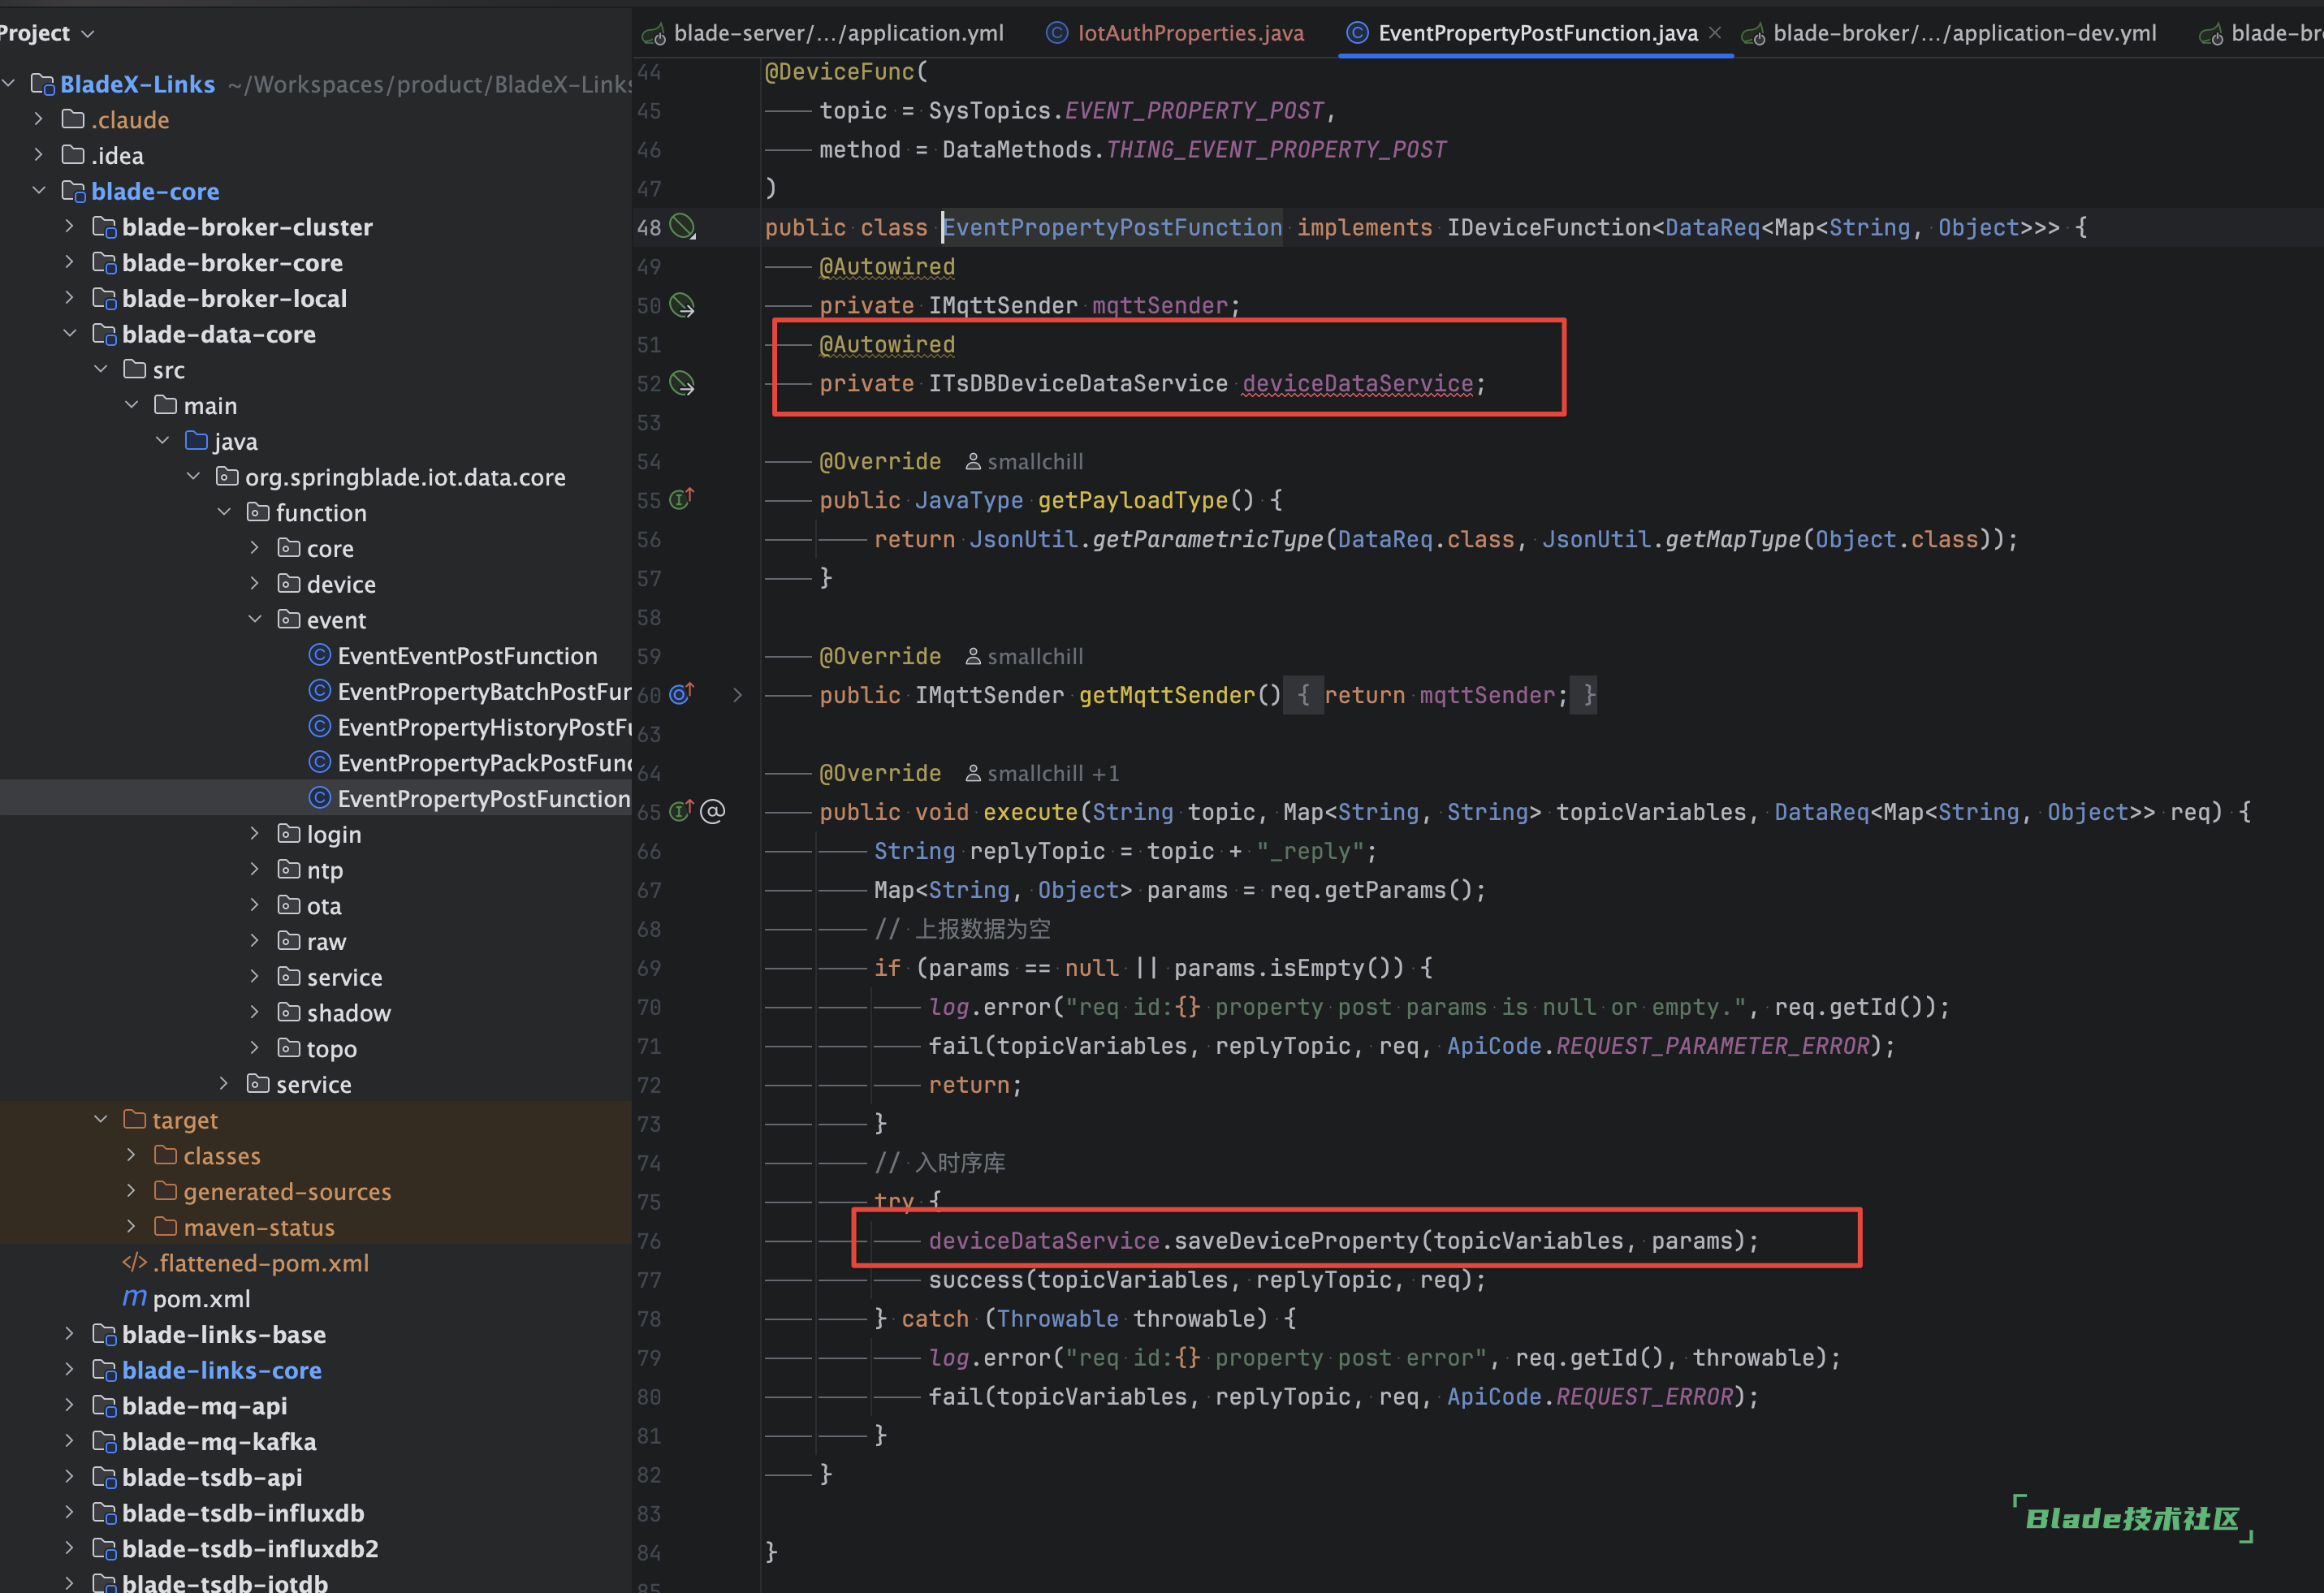Click the autowired dependency gutter icon on line 50
The image size is (2324, 1593).
point(682,305)
